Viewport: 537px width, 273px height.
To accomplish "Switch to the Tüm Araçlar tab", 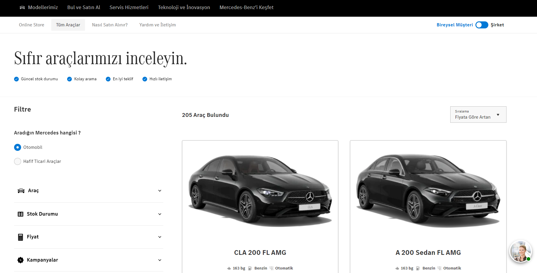I will pos(68,25).
